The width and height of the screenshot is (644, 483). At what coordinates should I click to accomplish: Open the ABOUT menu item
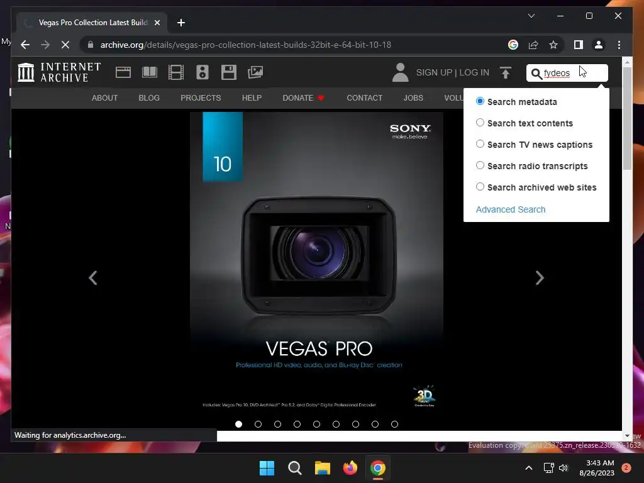click(x=105, y=97)
